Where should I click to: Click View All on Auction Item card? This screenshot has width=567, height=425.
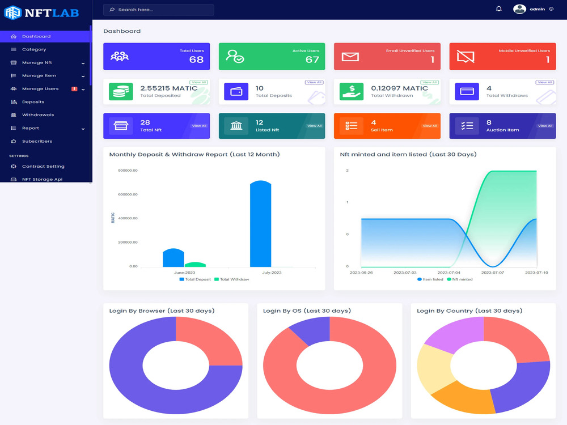click(x=545, y=126)
